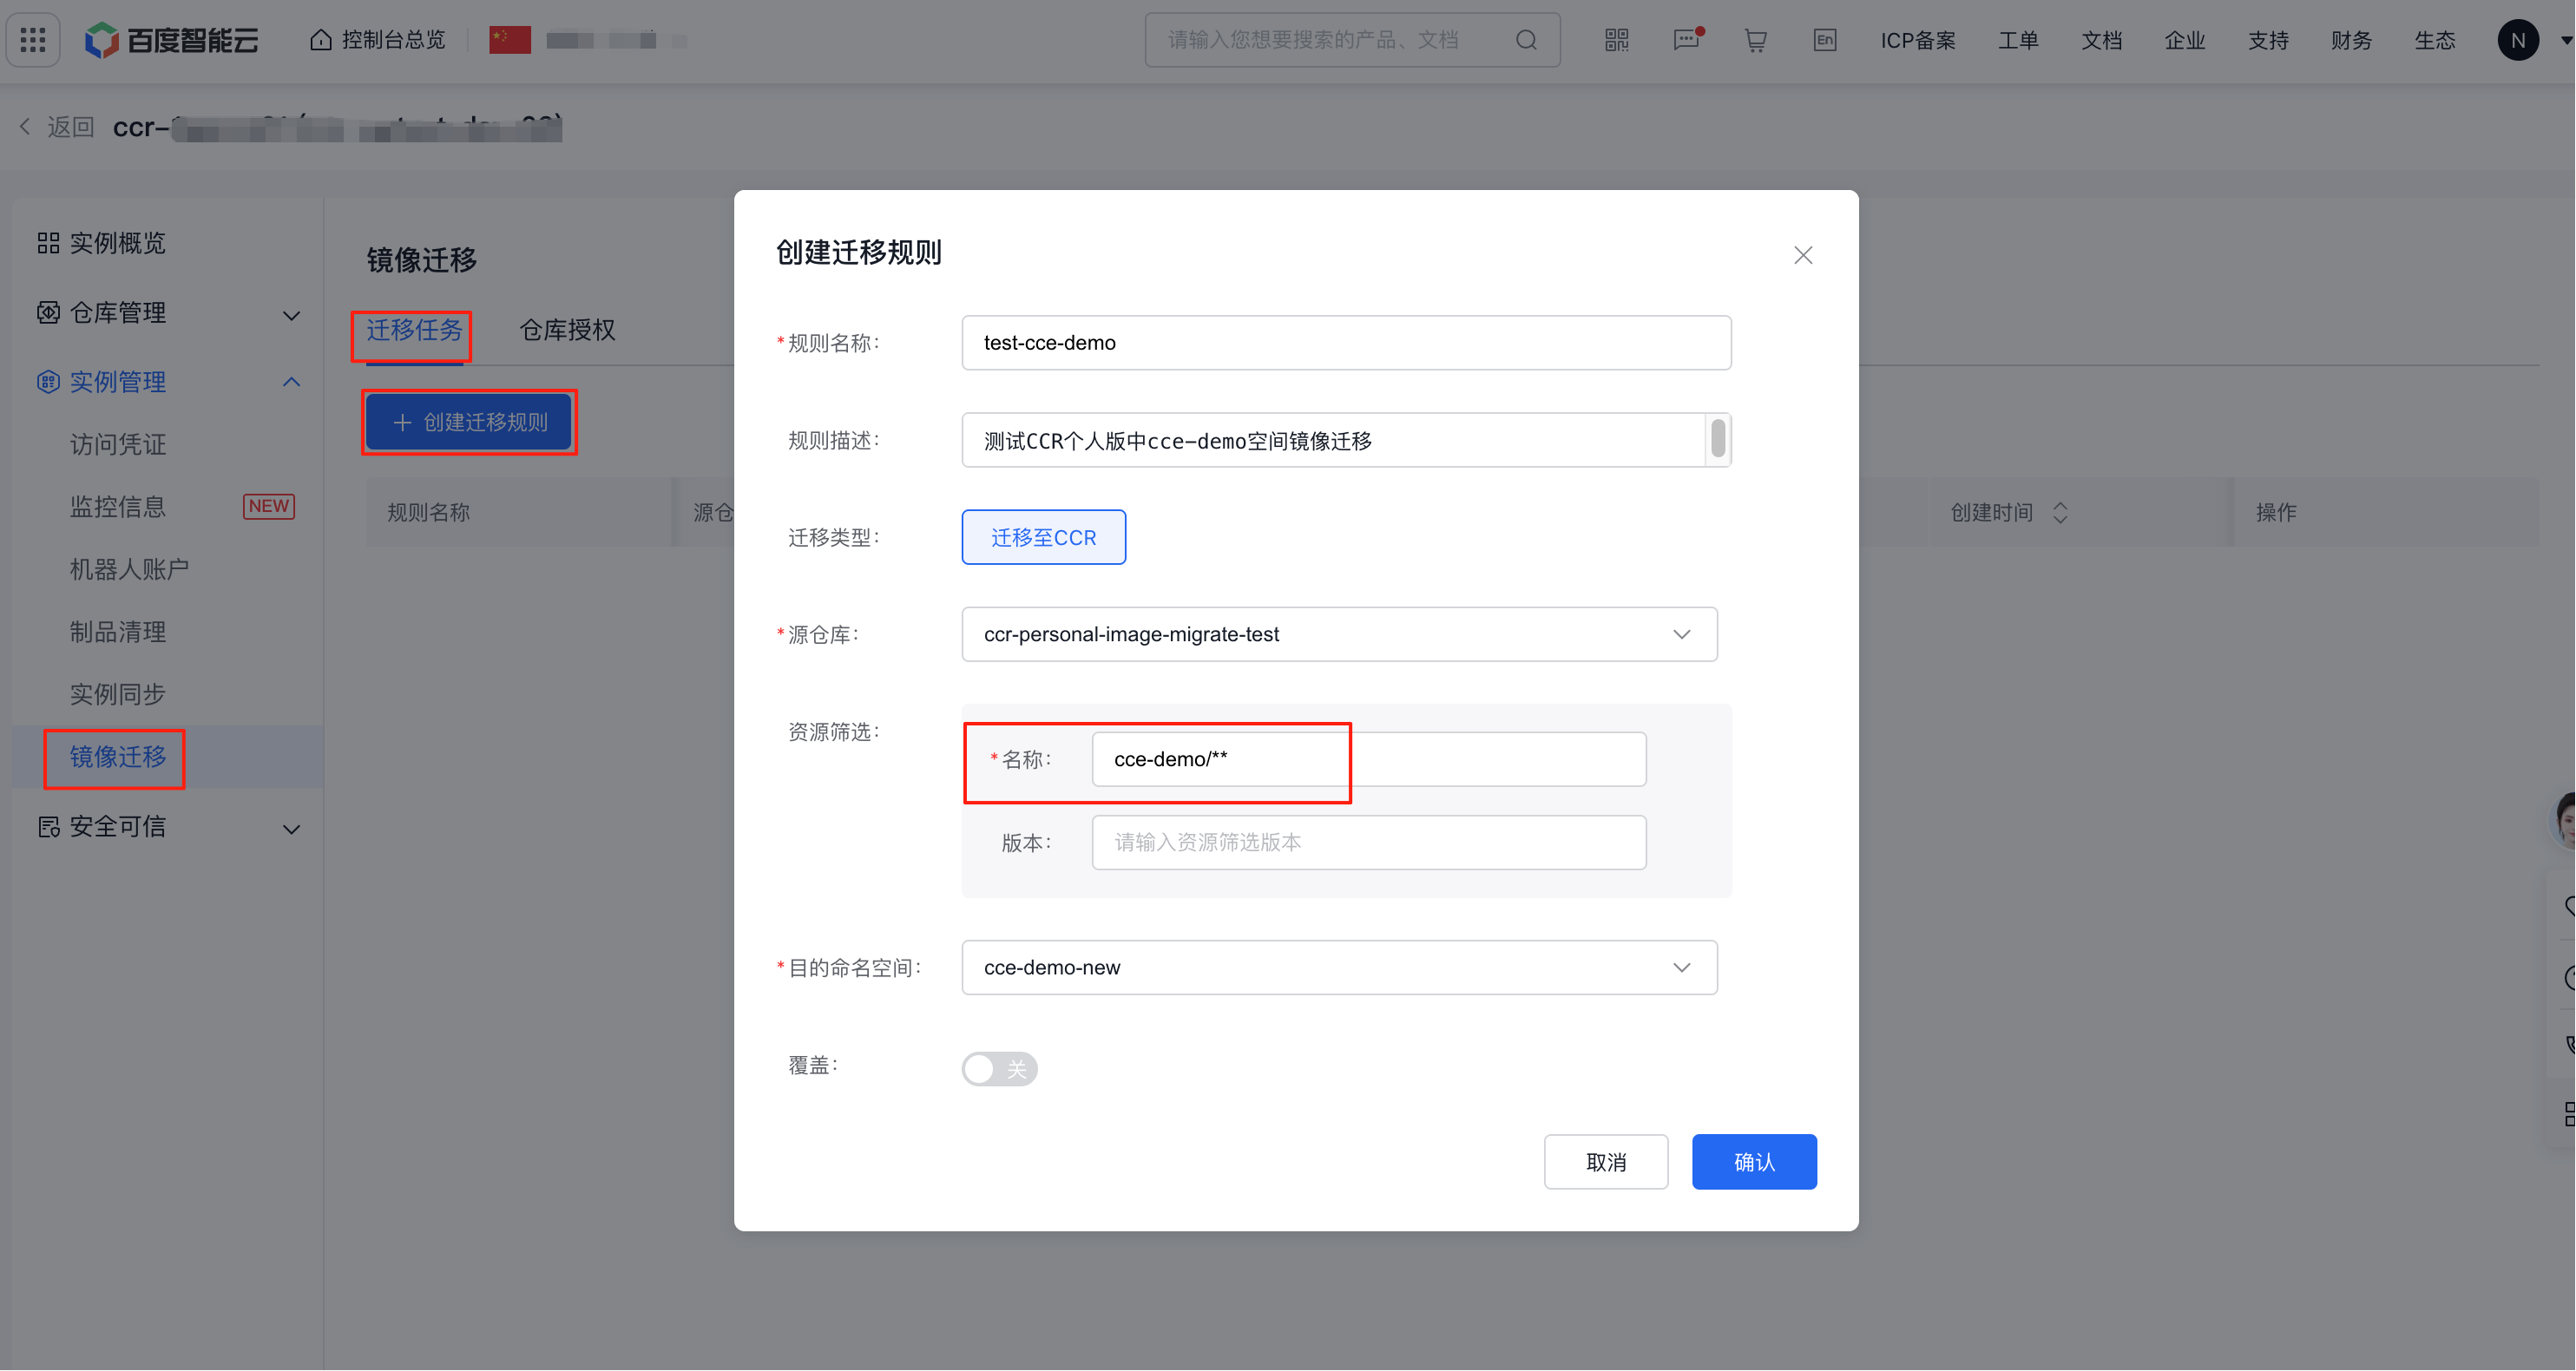
Task: Open the 目的命名空间 dropdown
Action: (1340, 968)
